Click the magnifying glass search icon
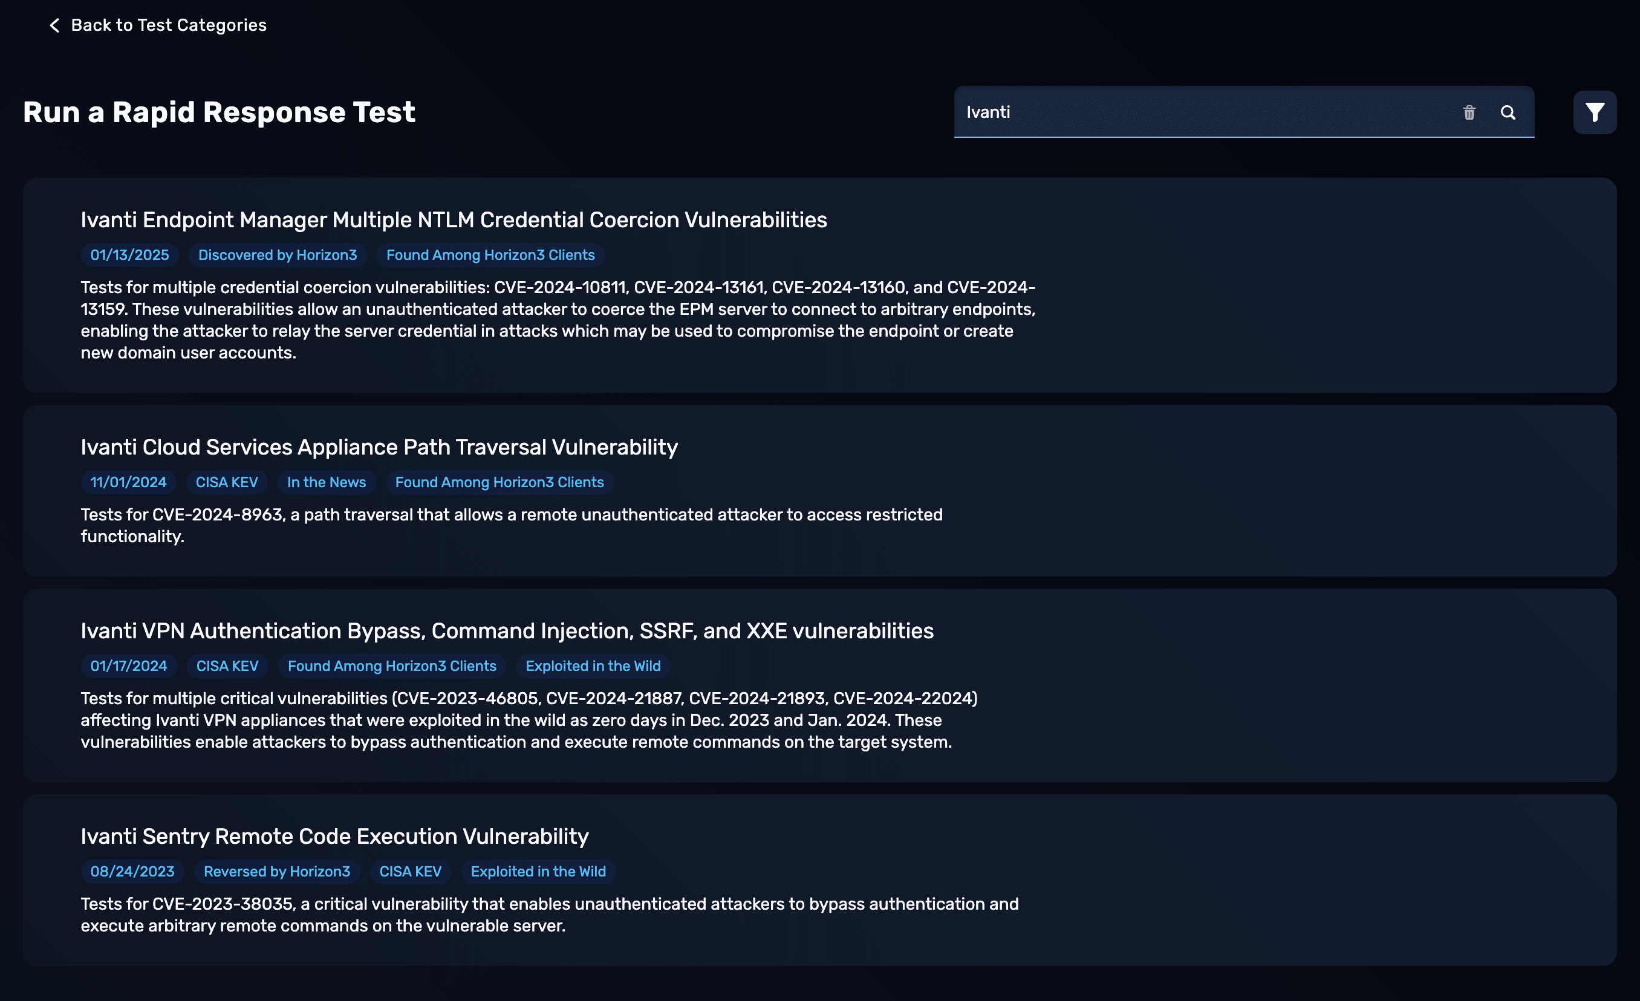This screenshot has height=1001, width=1640. click(1508, 112)
